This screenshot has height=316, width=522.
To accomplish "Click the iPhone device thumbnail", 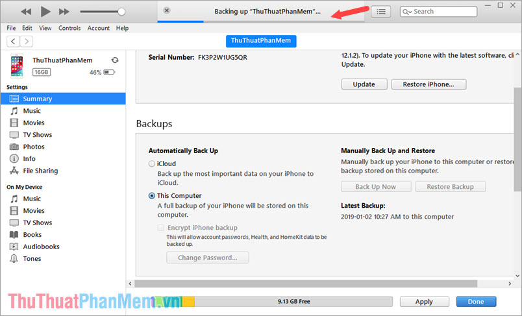I will [17, 66].
